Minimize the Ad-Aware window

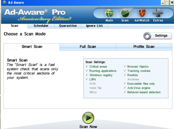click(x=163, y=2)
